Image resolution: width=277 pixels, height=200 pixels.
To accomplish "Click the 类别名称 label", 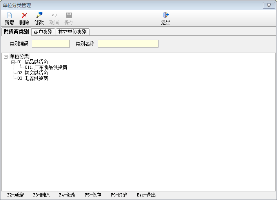I will [85, 44].
